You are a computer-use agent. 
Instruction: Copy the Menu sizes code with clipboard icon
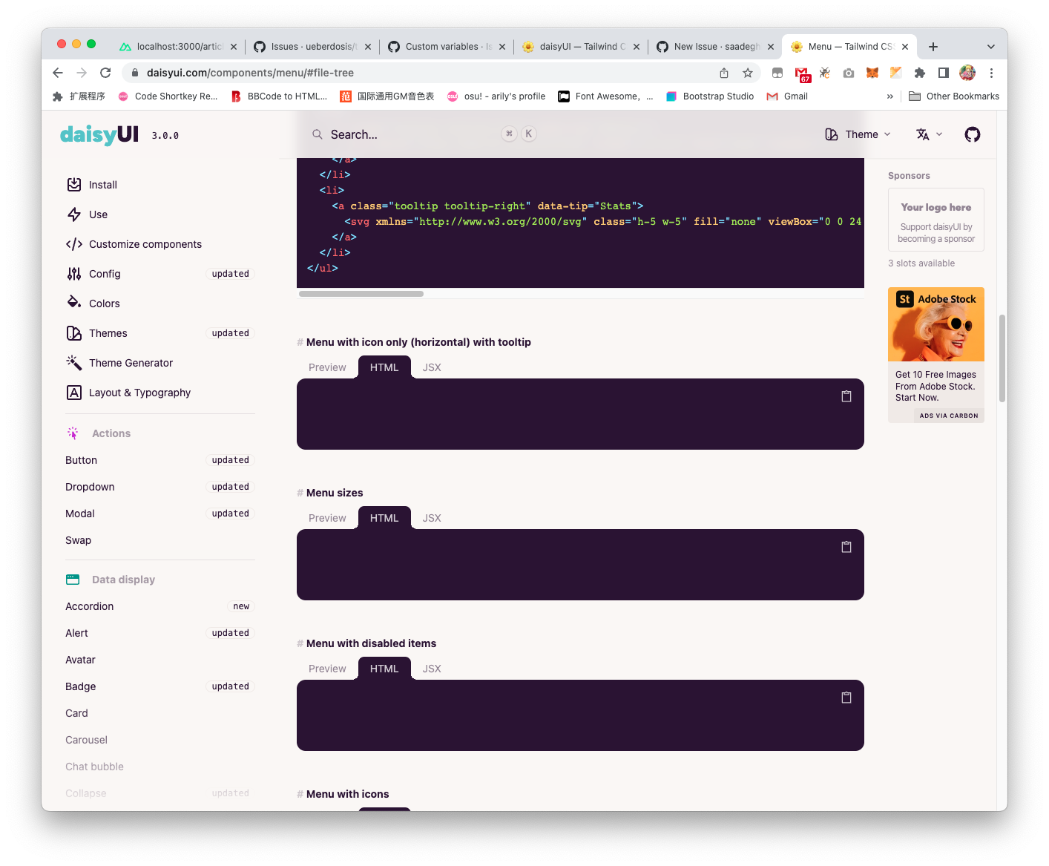846,546
